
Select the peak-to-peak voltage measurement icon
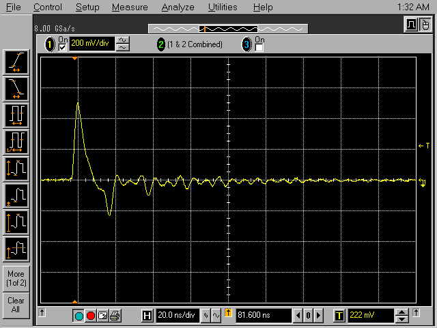coord(16,169)
